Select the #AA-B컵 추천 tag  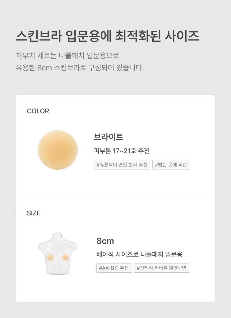[114, 268]
